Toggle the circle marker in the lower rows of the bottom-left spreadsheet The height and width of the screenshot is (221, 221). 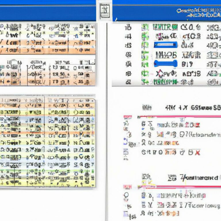pos(76,174)
